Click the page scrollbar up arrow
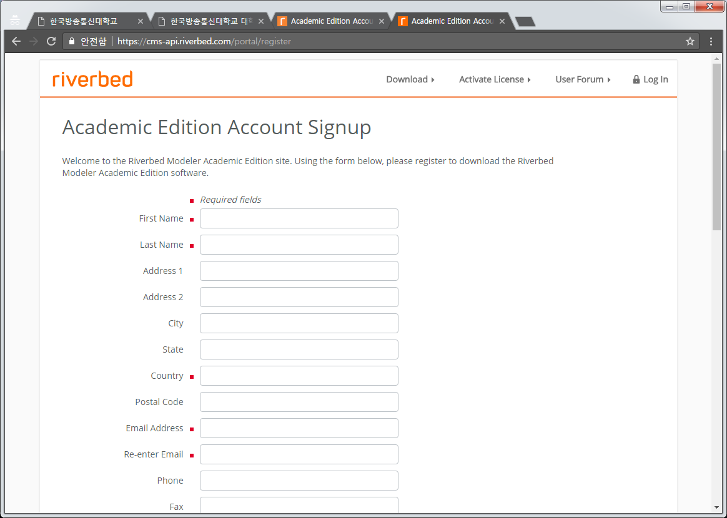 click(717, 59)
